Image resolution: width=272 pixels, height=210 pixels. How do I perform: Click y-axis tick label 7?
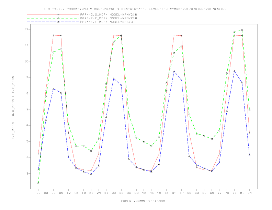(27, 109)
